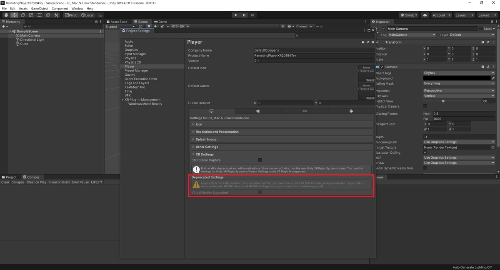The image size is (500, 270).
Task: Open the Layers dropdown
Action: tap(464, 15)
